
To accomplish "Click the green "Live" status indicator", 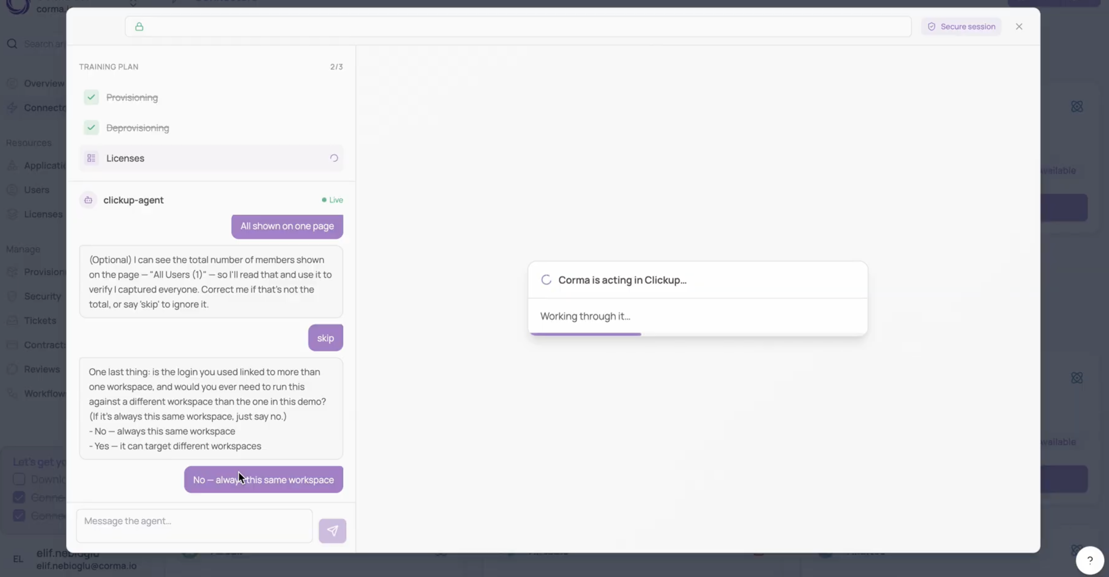I will click(332, 200).
